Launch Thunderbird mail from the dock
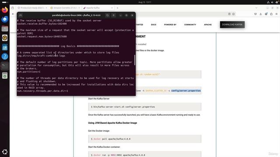The width and height of the screenshot is (280, 157). click(x=5, y=19)
